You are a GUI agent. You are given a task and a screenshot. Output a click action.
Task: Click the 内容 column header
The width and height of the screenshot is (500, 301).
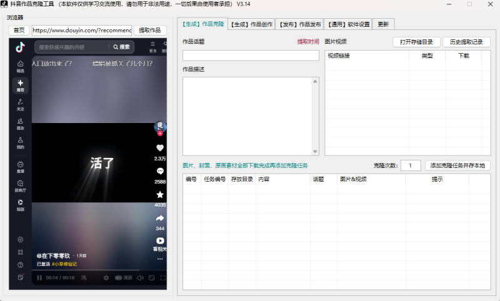point(283,179)
